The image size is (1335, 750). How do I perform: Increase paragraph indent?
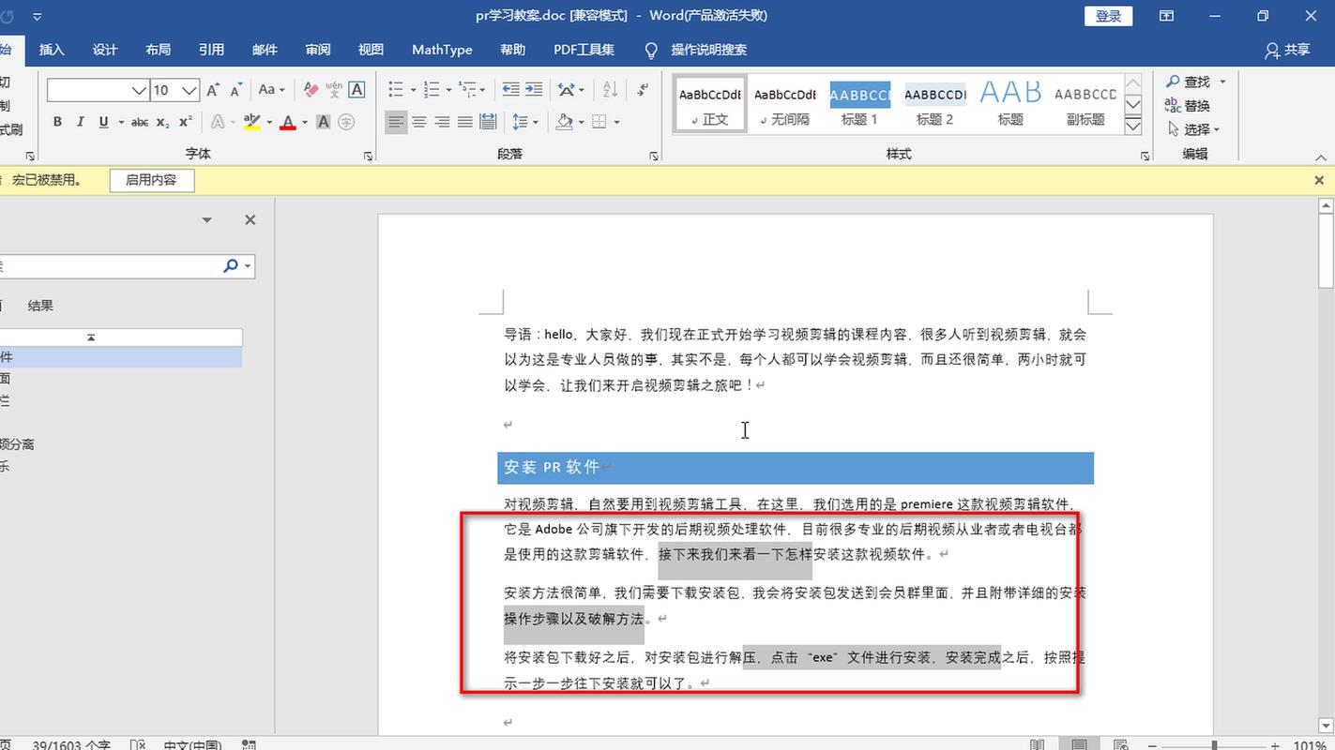pyautogui.click(x=536, y=90)
